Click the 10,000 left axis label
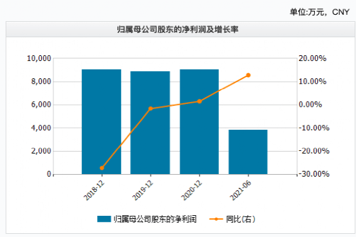This screenshot has width=356, height=237. pos(39,58)
